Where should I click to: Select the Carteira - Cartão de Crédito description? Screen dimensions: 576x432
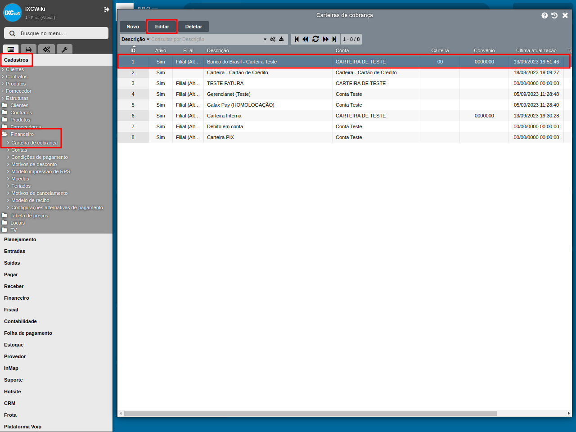pos(238,72)
